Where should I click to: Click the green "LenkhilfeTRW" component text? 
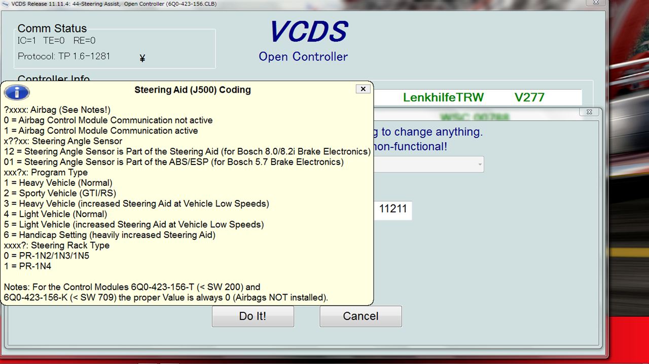[444, 97]
